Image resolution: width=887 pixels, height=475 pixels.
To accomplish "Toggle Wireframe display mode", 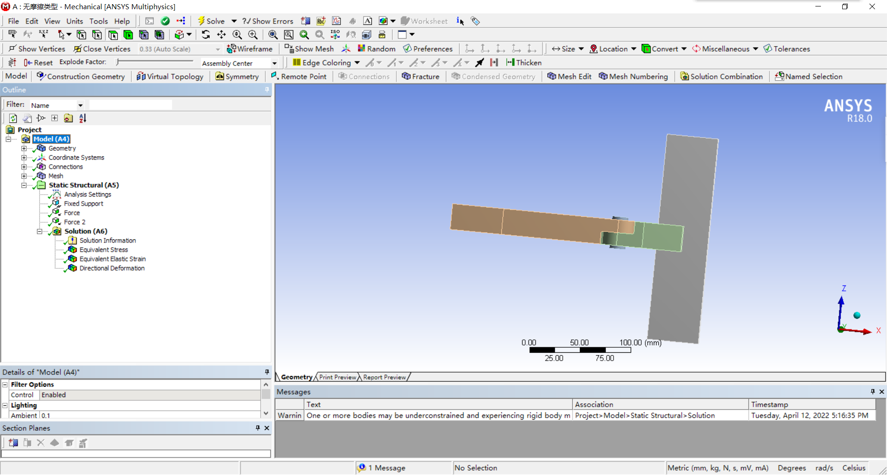I will [x=250, y=49].
